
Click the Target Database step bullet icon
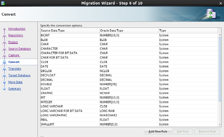tap(5, 75)
